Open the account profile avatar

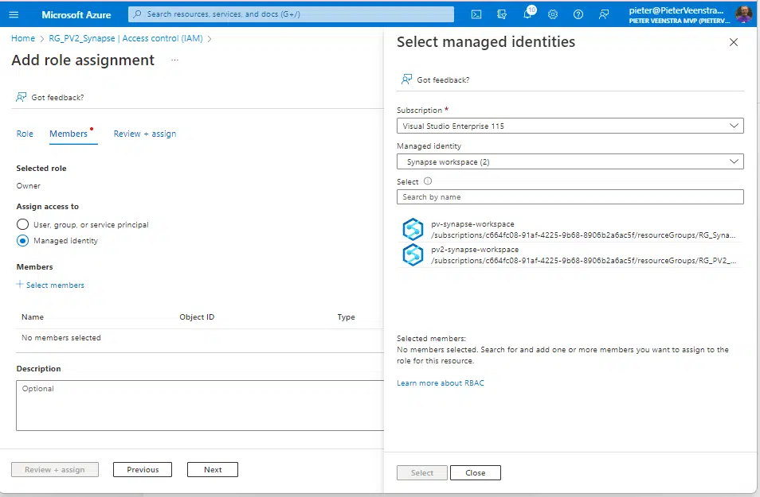[x=744, y=14]
